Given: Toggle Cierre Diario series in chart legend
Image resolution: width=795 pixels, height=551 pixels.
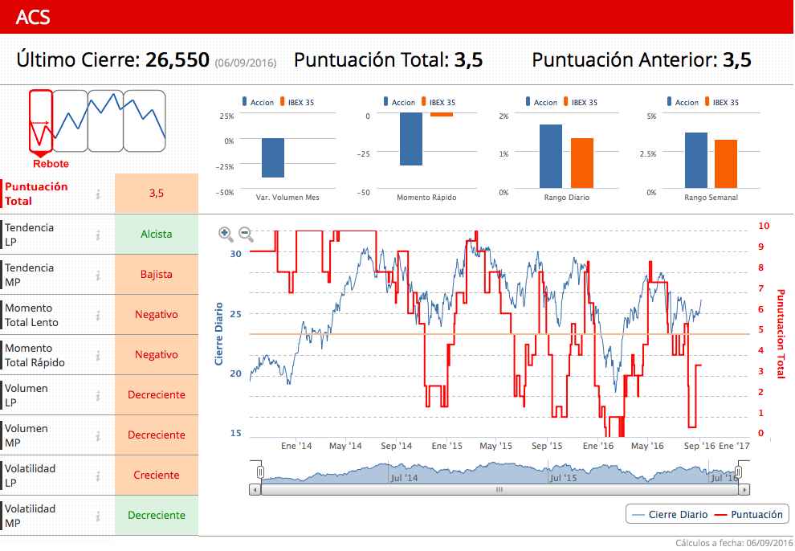Looking at the screenshot, I should click(x=669, y=515).
